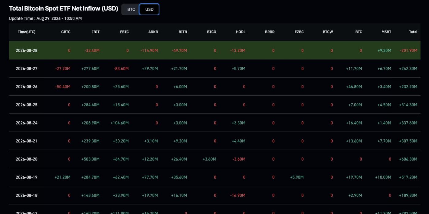Screen dimensions: 429x214
Task: Click the +517.20M total value
Action: coord(408,177)
